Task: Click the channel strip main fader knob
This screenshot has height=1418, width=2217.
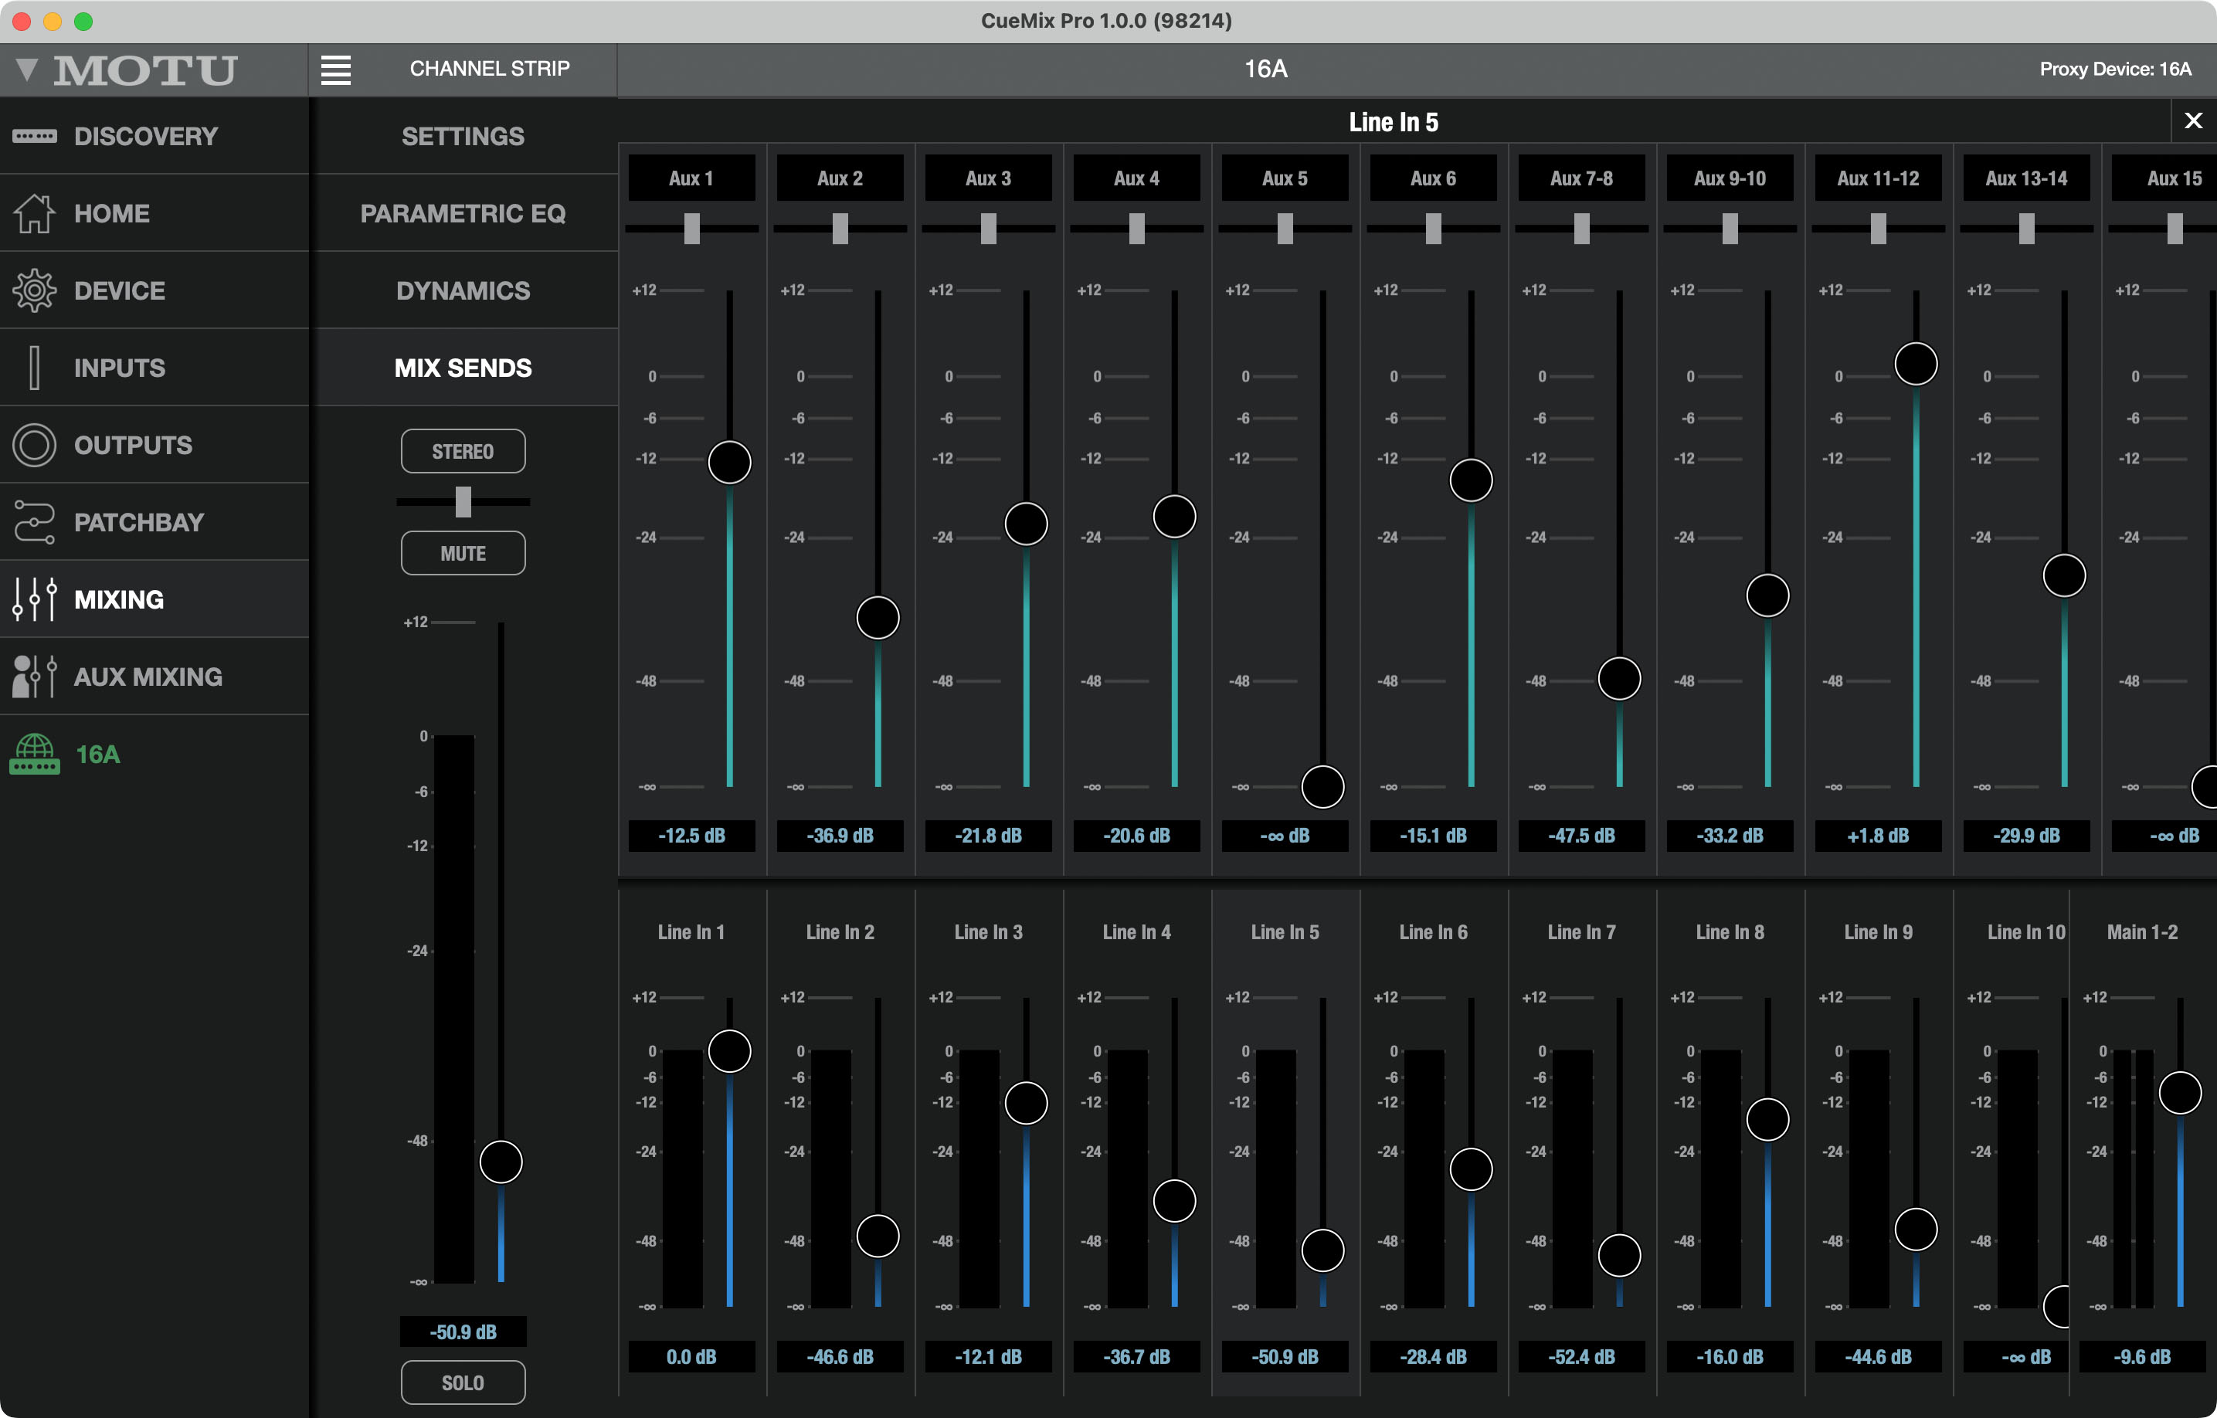Action: click(x=501, y=1162)
